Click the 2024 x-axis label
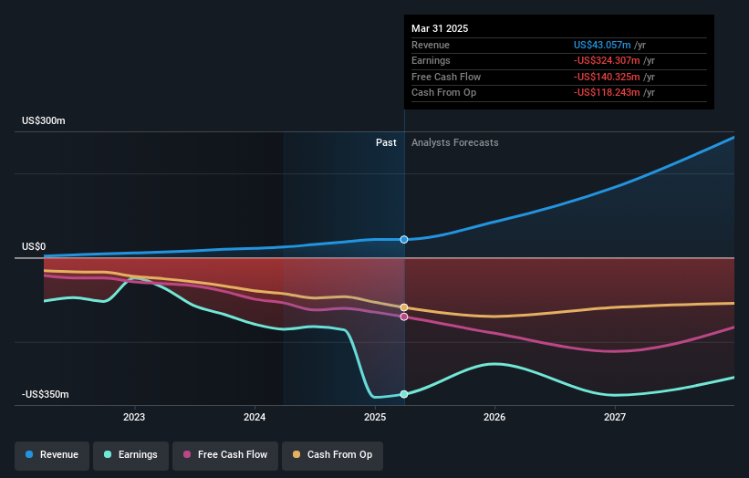The width and height of the screenshot is (749, 478). (x=255, y=417)
